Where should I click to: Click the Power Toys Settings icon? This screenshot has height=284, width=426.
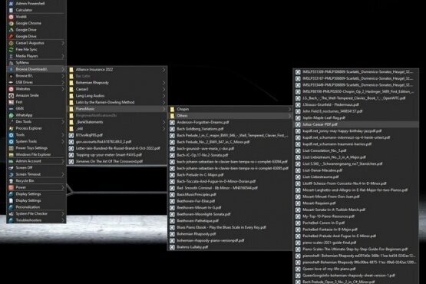click(x=12, y=148)
